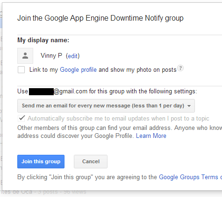
Task: Toggle the Automatically subscribe me checkbox
Action: pos(21,118)
